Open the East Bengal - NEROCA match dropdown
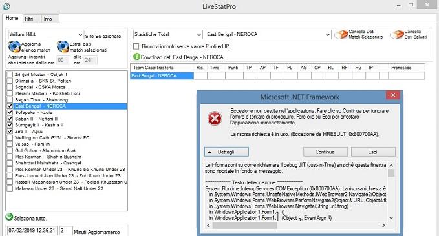This screenshot has height=236, width=439. [x=328, y=35]
